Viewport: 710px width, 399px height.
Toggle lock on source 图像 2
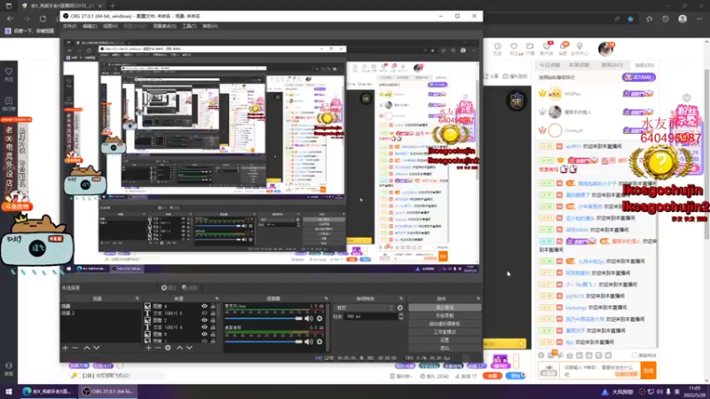(213, 320)
